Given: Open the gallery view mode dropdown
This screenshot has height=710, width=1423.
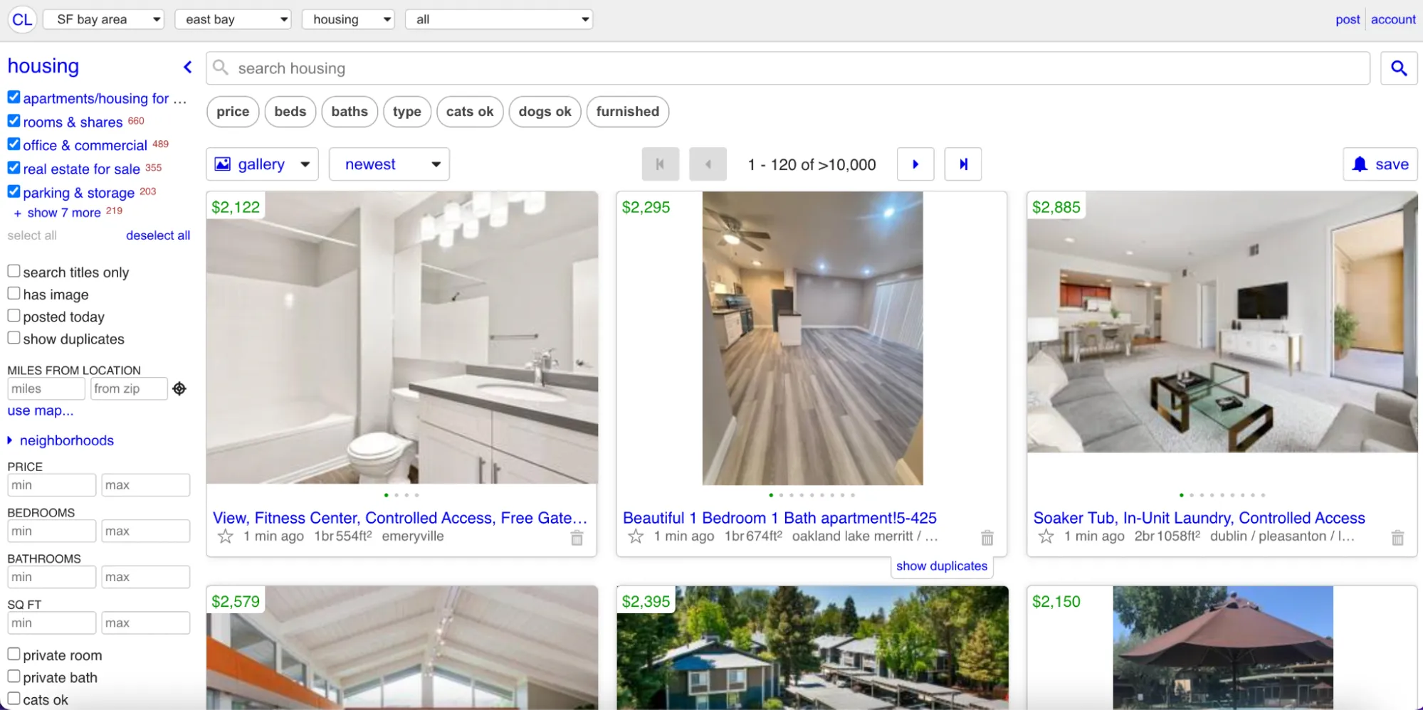Looking at the screenshot, I should click(x=262, y=164).
